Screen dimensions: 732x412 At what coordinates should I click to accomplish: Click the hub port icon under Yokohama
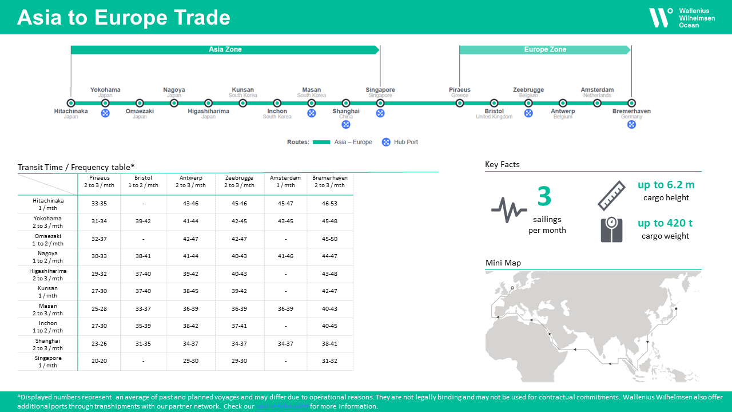pos(105,113)
